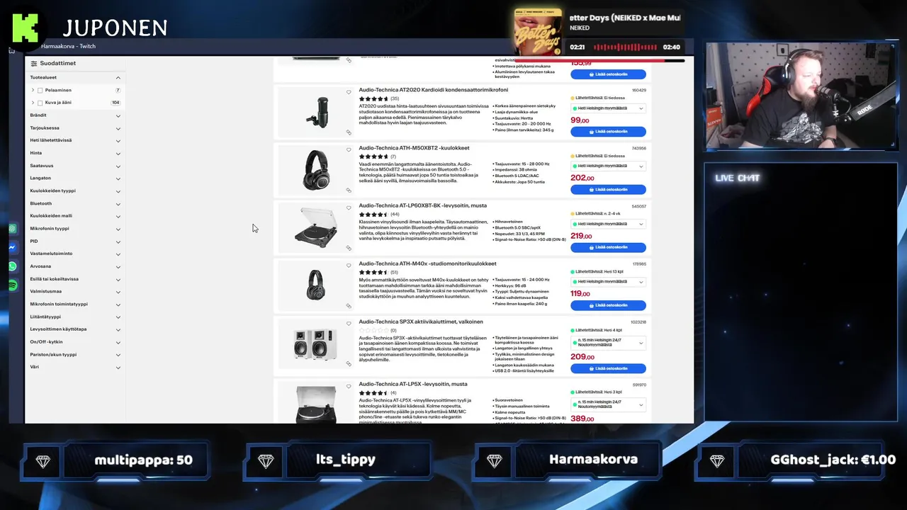Viewport: 907px width, 510px height.
Task: Click compare icon under AT2020 microphone image
Action: (349, 132)
